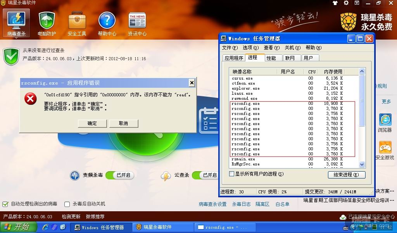Check 显示所有用户的进程 checkbox

(x=231, y=174)
